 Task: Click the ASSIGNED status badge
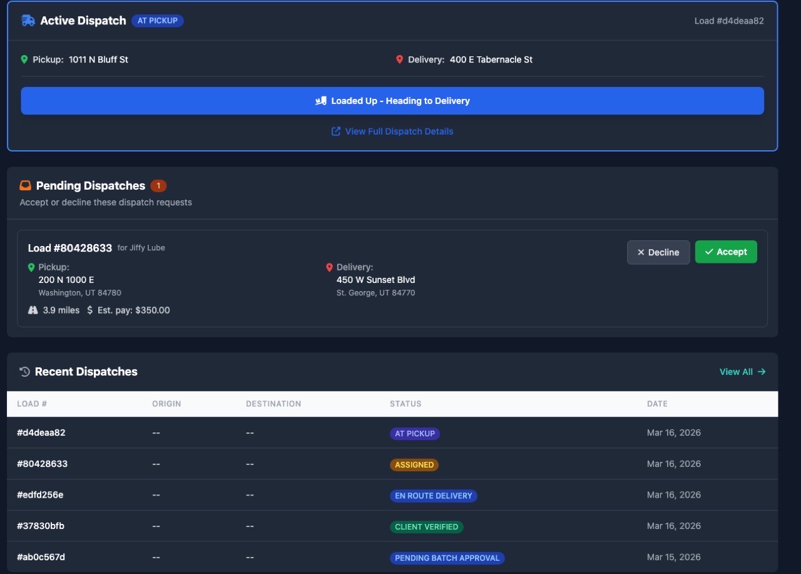tap(414, 464)
